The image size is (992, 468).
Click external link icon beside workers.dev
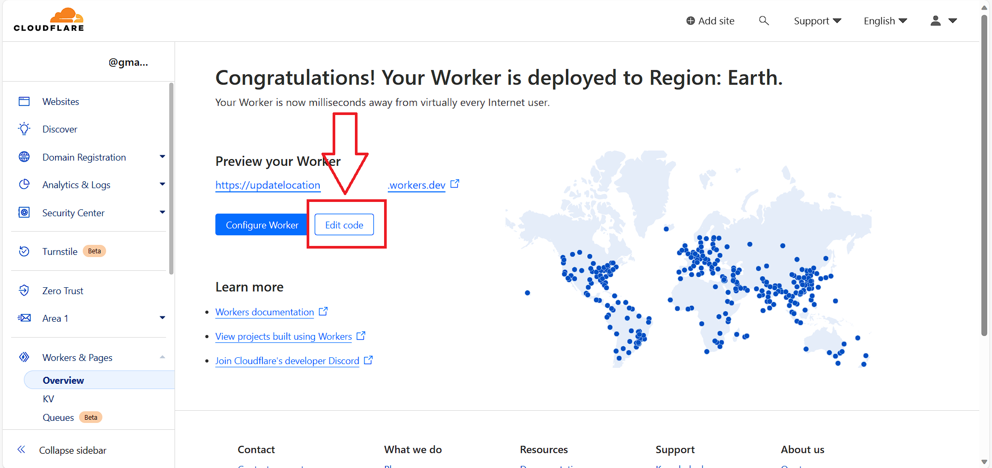pos(455,184)
